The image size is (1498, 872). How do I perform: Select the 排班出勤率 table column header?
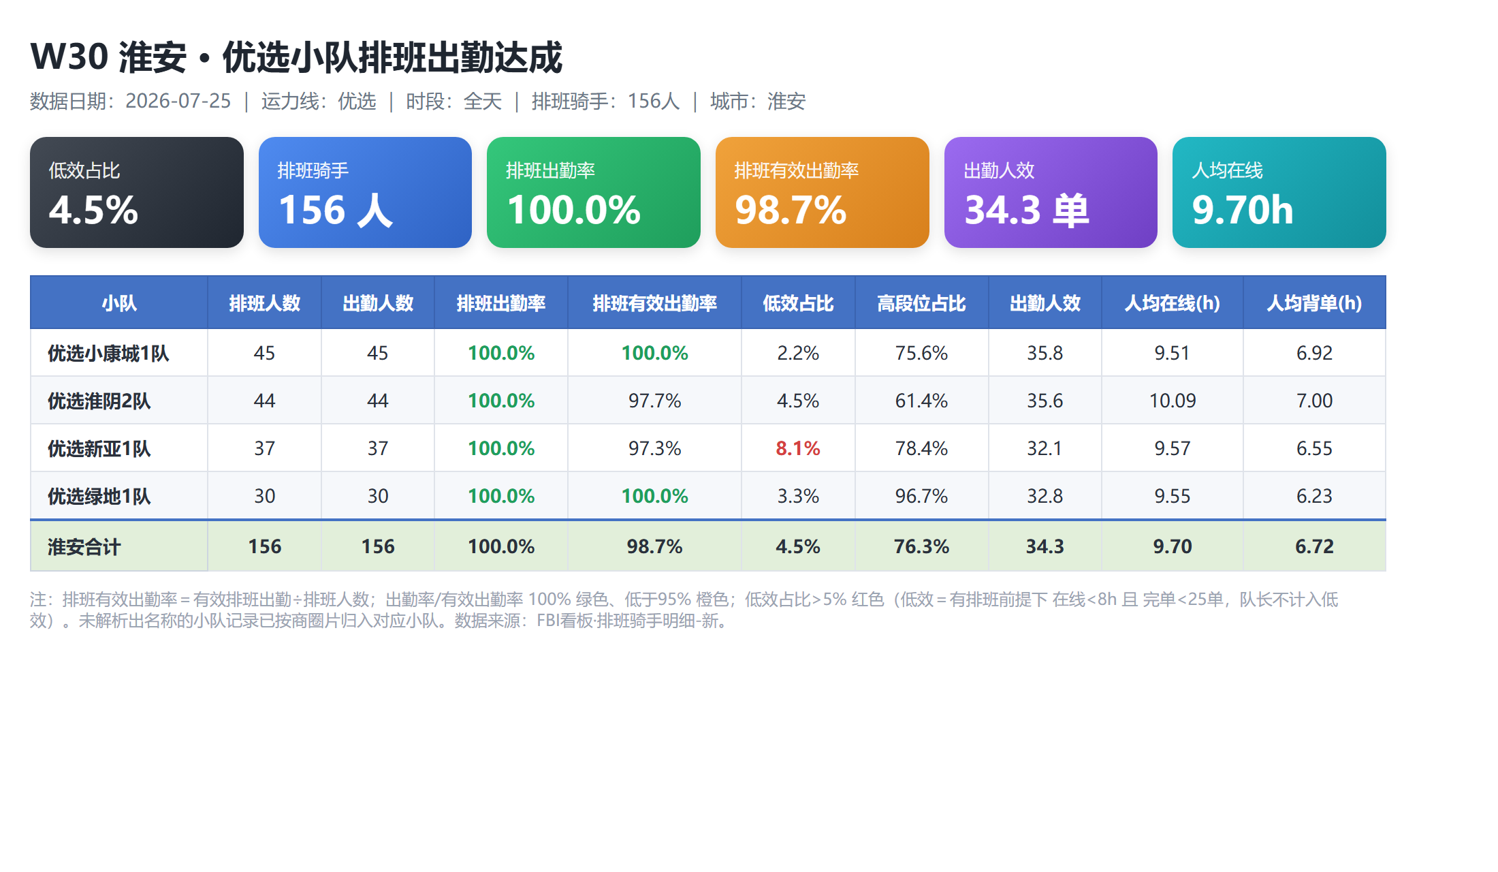[501, 303]
